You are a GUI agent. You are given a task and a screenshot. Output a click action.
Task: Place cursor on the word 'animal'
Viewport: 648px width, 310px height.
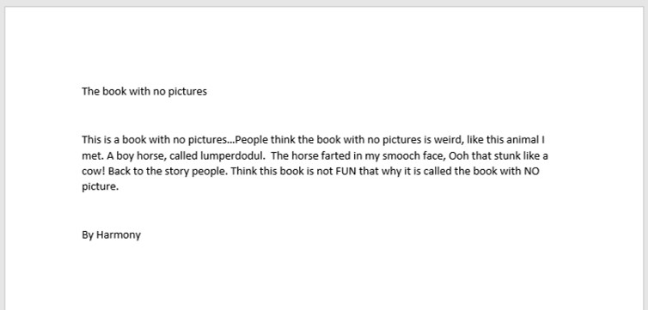pyautogui.click(x=523, y=140)
